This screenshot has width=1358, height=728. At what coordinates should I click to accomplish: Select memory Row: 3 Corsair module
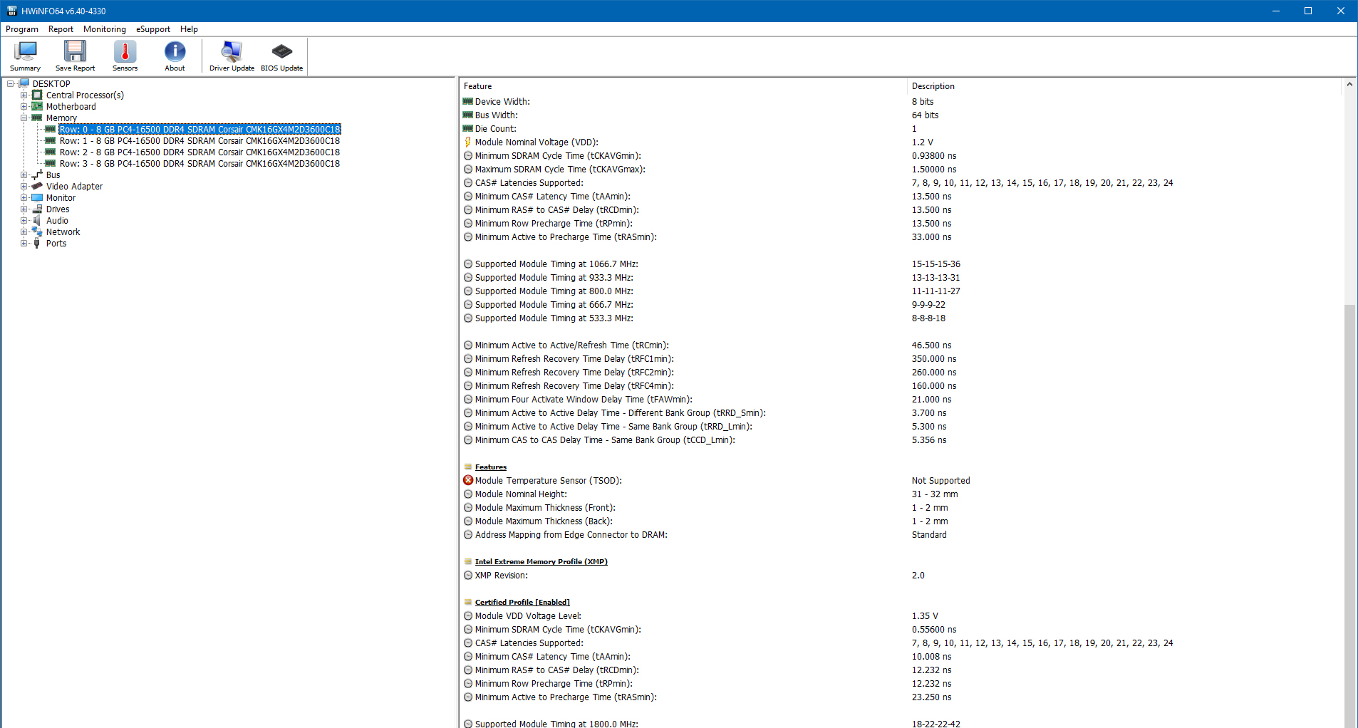[199, 163]
